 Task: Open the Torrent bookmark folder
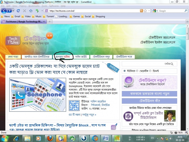click(x=48, y=16)
